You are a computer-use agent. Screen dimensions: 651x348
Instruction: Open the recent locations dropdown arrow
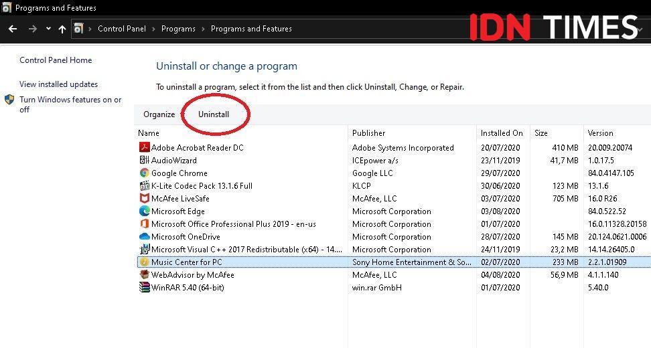pyautogui.click(x=49, y=29)
